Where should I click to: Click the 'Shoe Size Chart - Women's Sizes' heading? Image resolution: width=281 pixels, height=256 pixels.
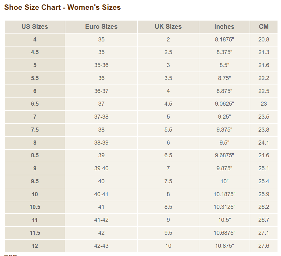click(62, 7)
